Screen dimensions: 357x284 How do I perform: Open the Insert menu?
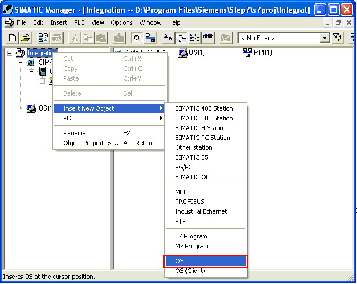(x=59, y=22)
